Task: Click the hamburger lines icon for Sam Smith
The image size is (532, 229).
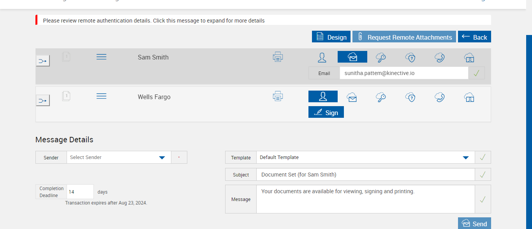Action: [x=101, y=57]
